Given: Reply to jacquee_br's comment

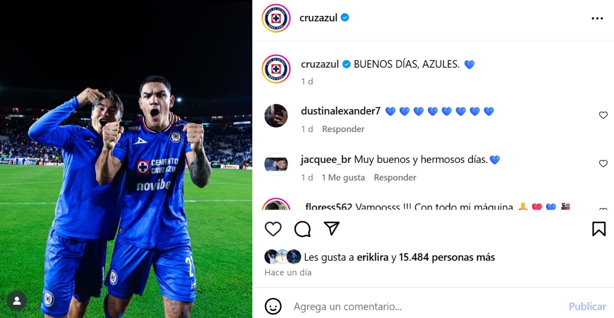Looking at the screenshot, I should click(x=395, y=178).
